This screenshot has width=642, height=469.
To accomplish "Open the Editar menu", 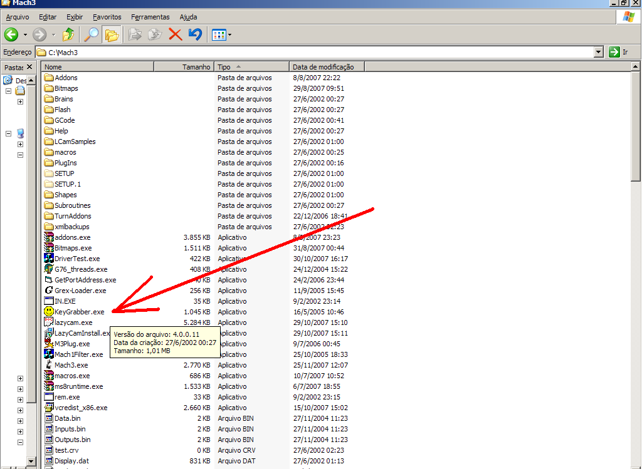I will click(48, 17).
